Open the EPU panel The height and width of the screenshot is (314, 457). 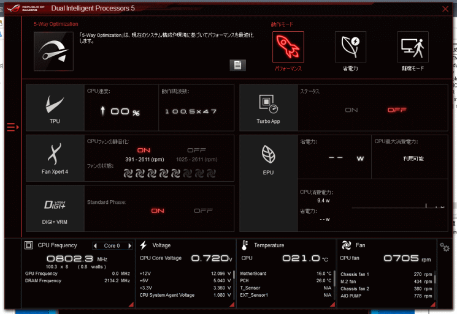click(x=268, y=183)
